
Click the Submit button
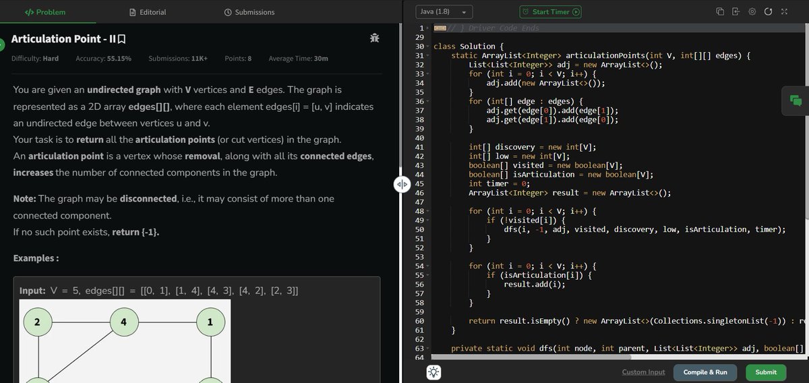point(766,372)
